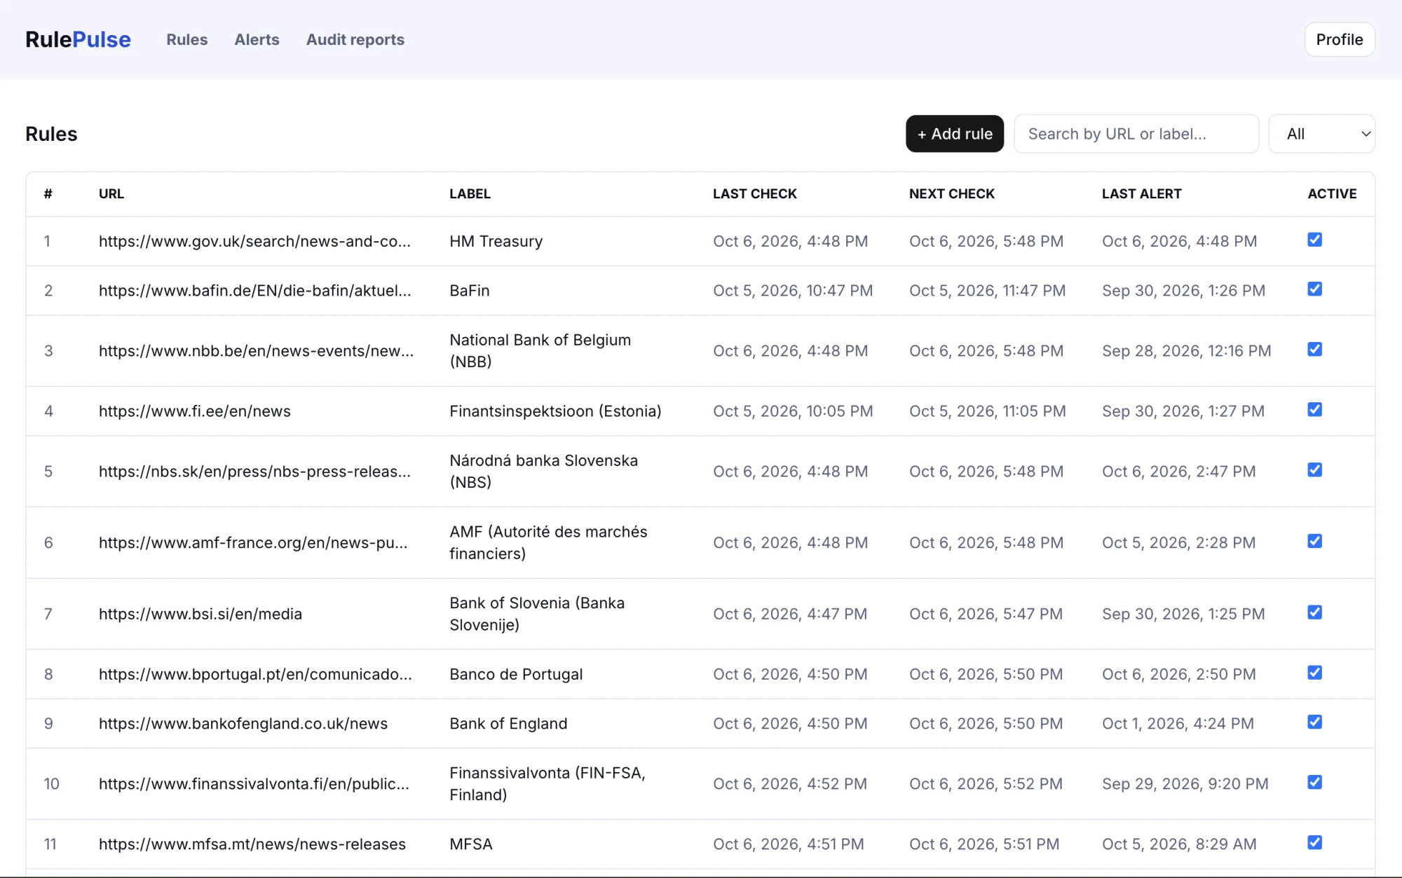1402x878 pixels.
Task: Toggle Active for National Bank of Belgium
Action: tap(1315, 349)
